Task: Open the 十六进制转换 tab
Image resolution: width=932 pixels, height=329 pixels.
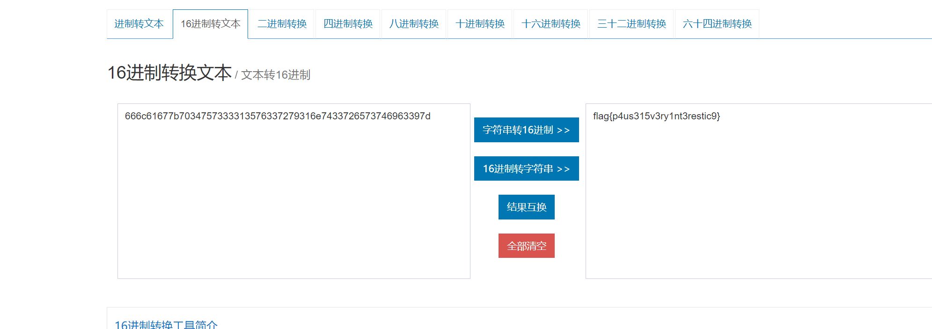Action: click(551, 24)
